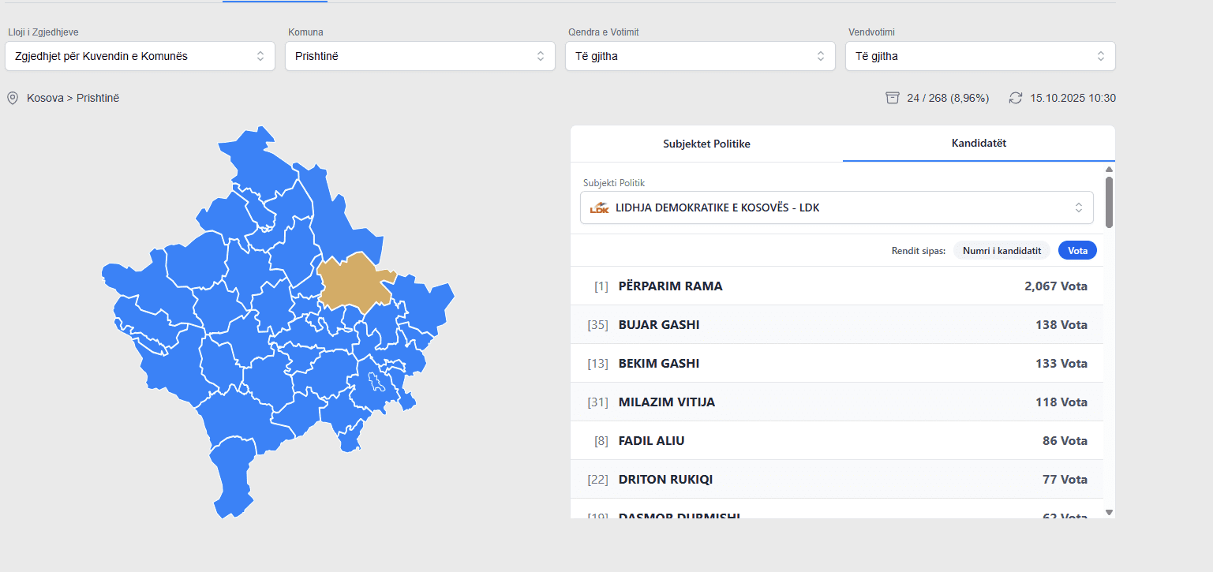Click scrollbar down arrow in candidates panel
This screenshot has width=1213, height=572.
[1109, 512]
